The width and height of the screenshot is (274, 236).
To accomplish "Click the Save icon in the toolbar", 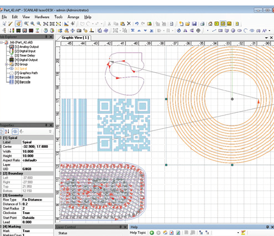I will 194,24.
